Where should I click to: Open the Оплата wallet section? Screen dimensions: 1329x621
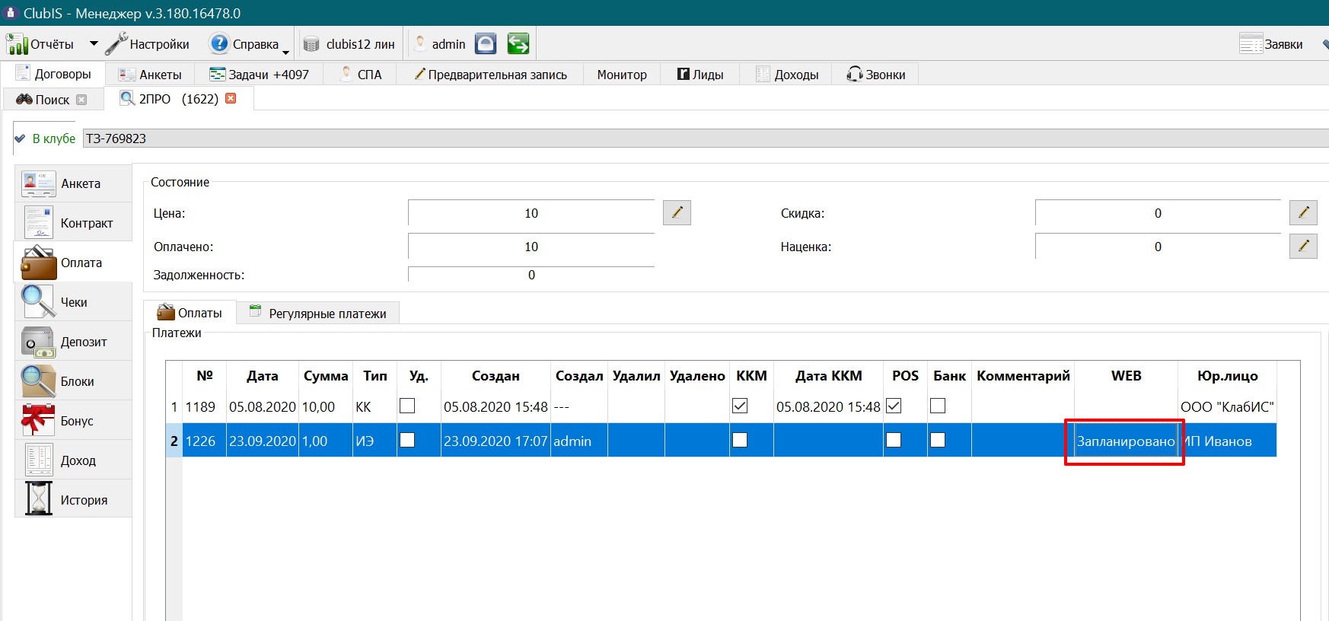(73, 263)
